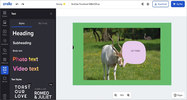Add Video text style
This screenshot has width=187, height=100.
[26, 69]
